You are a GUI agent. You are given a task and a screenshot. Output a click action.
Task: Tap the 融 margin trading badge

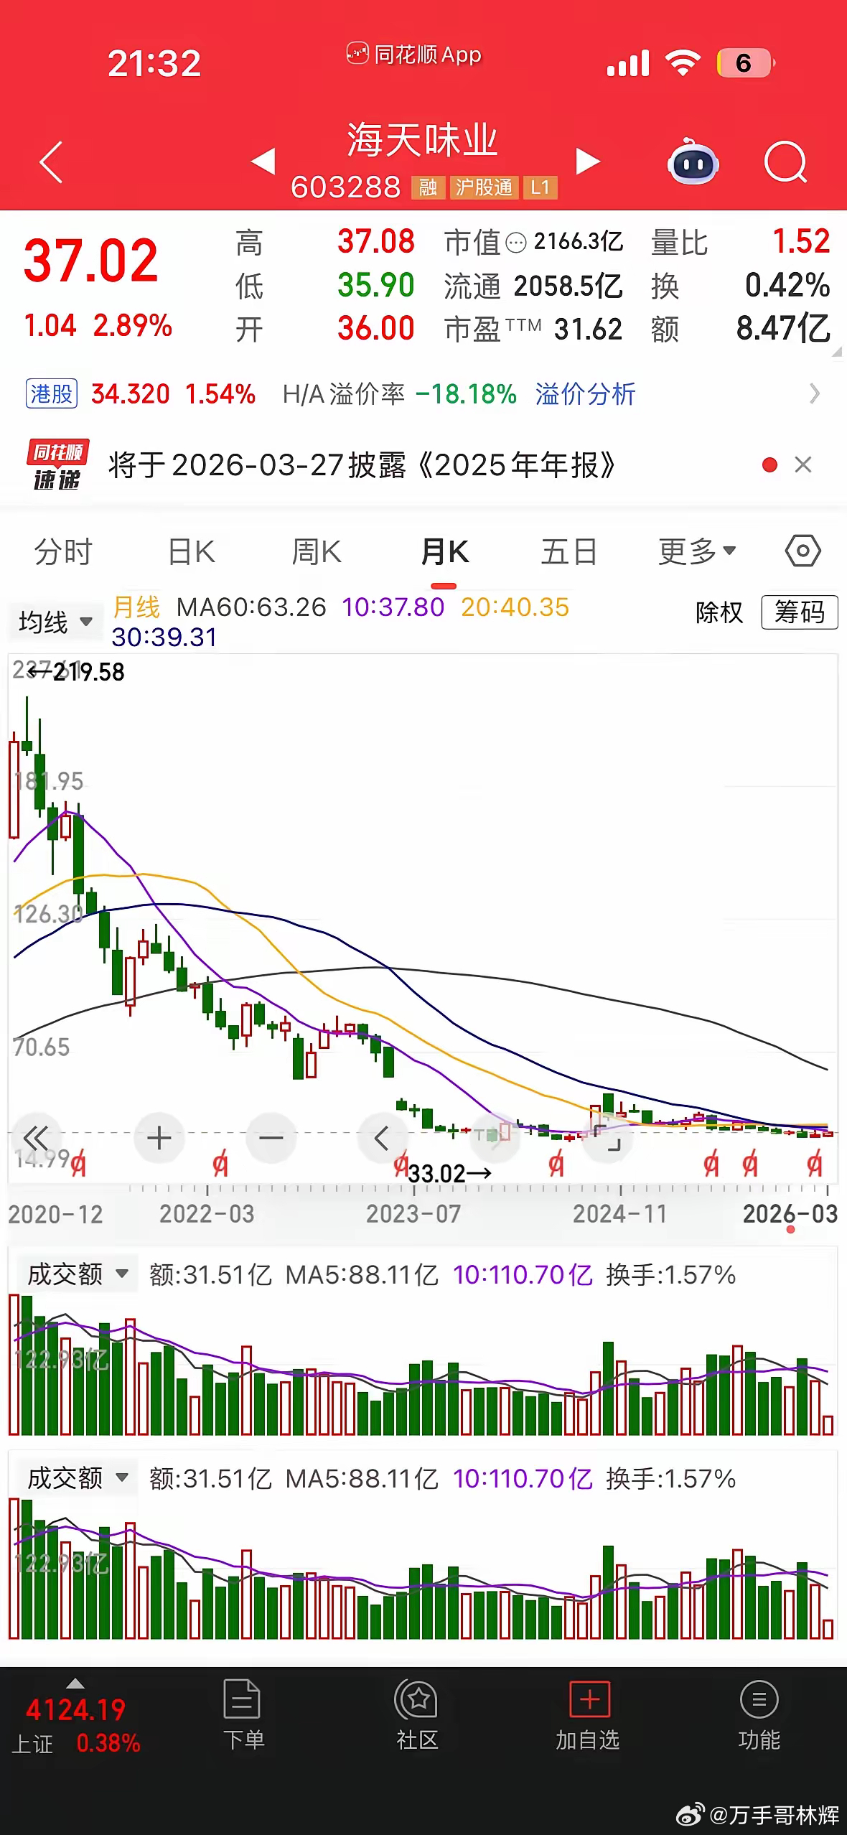tap(428, 188)
